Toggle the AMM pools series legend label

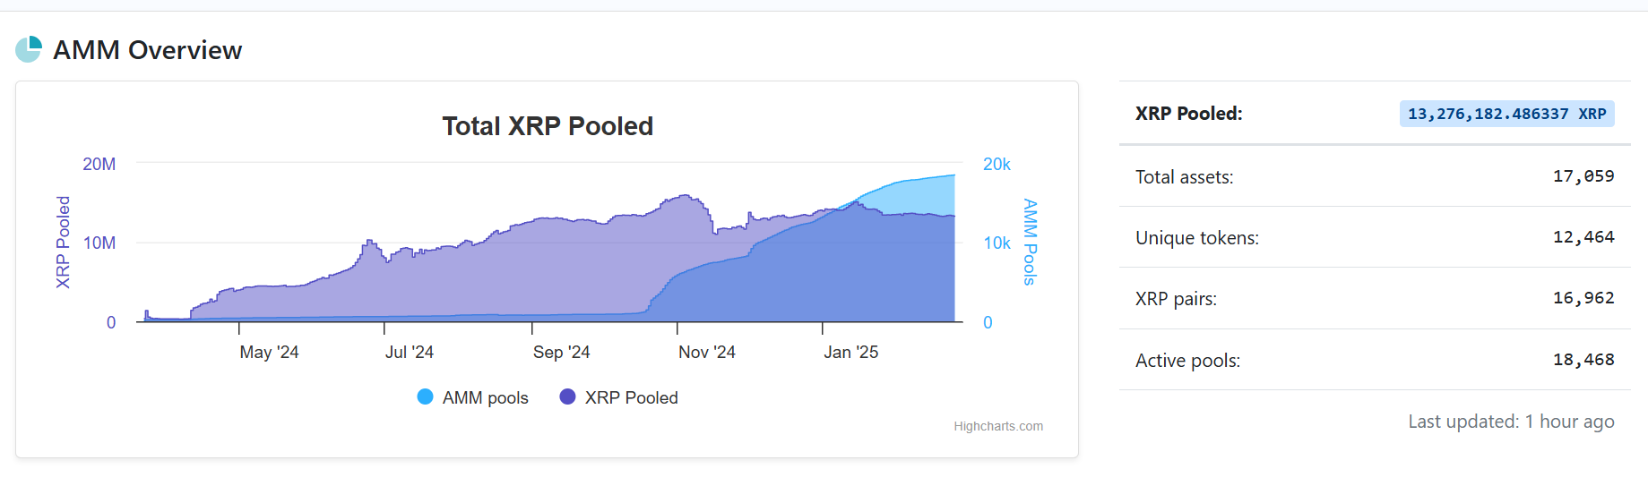click(x=485, y=397)
